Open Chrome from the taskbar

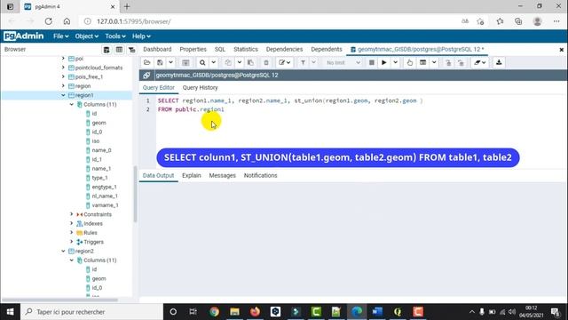pyautogui.click(x=214, y=312)
